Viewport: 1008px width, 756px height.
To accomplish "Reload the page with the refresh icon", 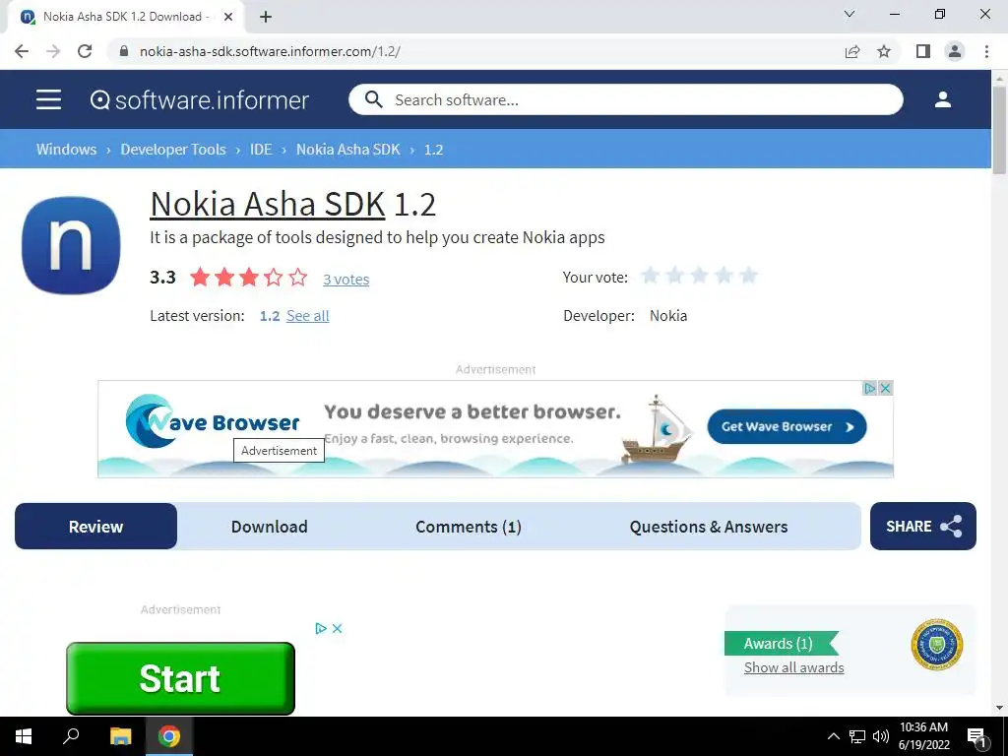I will (85, 51).
